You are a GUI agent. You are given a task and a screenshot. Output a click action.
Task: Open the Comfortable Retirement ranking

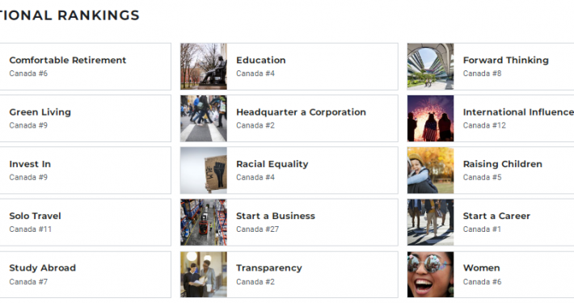click(x=86, y=66)
